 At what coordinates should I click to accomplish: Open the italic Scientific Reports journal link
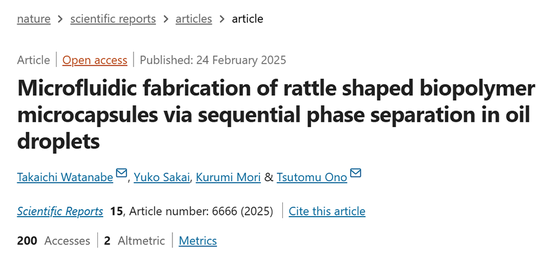coord(60,211)
